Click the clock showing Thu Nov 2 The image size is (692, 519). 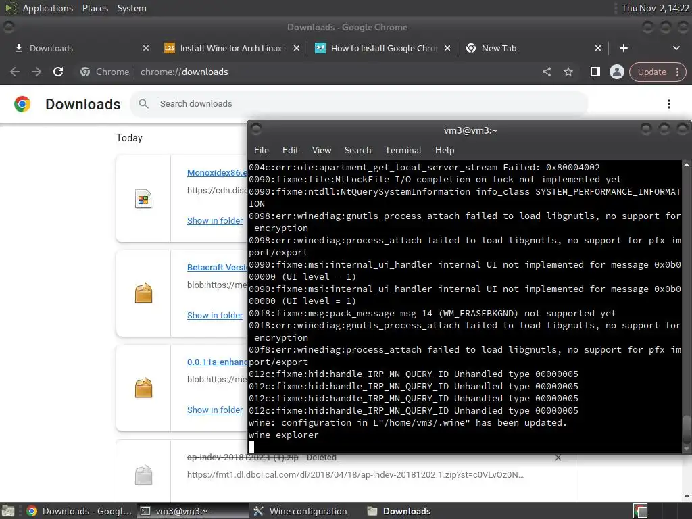click(655, 8)
